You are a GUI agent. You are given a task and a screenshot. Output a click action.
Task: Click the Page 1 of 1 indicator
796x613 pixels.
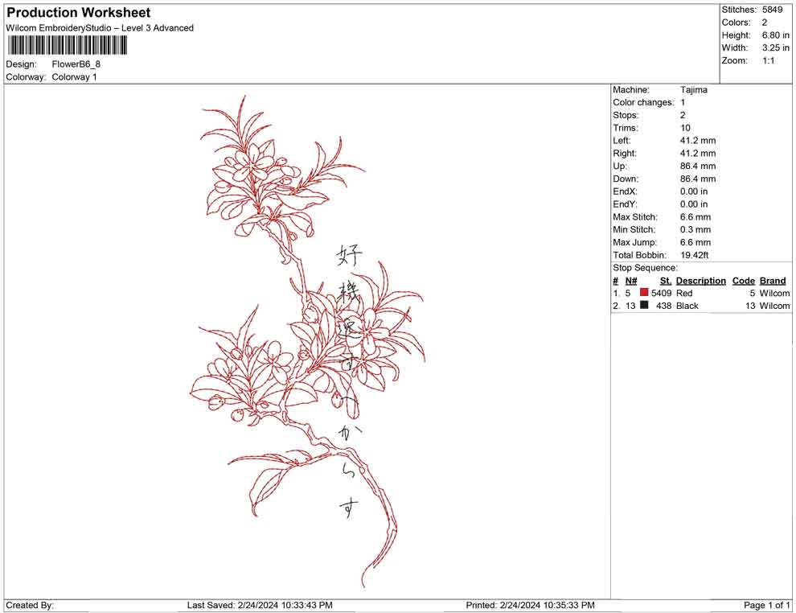point(766,606)
